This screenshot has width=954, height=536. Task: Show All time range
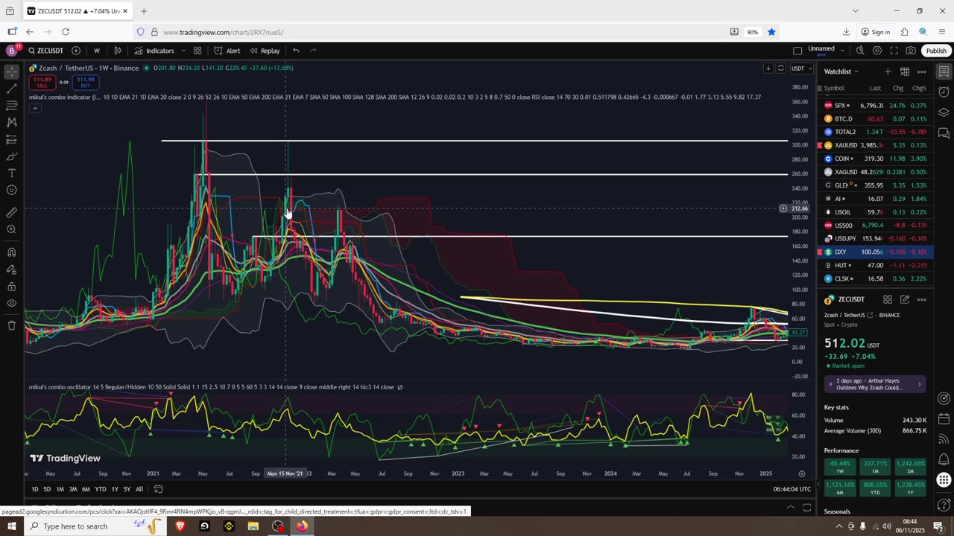point(139,489)
